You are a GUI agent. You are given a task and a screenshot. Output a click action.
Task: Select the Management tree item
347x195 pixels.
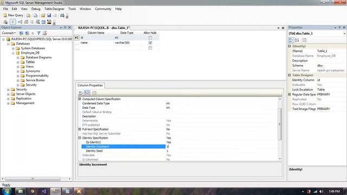[25, 103]
